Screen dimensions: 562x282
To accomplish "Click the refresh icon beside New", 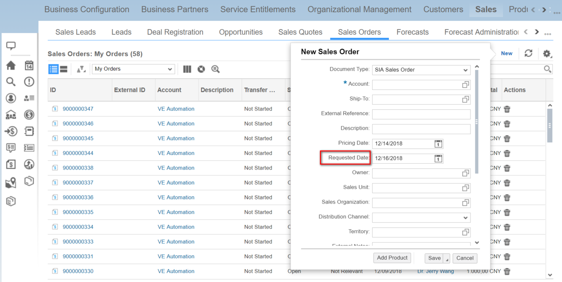I will coord(528,53).
